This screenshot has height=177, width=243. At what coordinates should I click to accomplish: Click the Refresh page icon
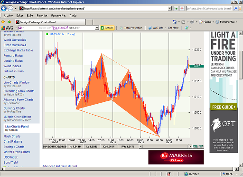click(x=176, y=9)
